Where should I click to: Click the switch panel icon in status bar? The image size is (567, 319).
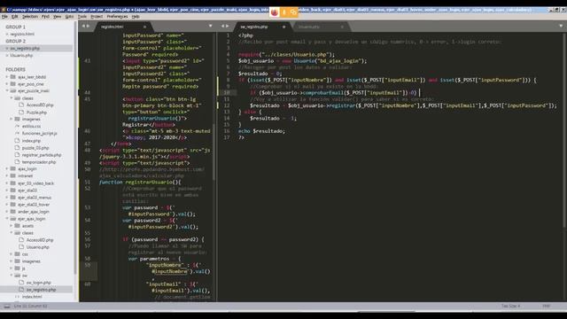click(x=7, y=307)
